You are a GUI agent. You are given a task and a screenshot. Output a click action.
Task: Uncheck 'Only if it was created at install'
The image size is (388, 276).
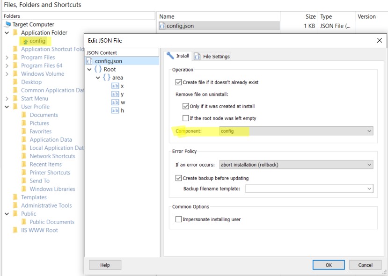(x=186, y=107)
